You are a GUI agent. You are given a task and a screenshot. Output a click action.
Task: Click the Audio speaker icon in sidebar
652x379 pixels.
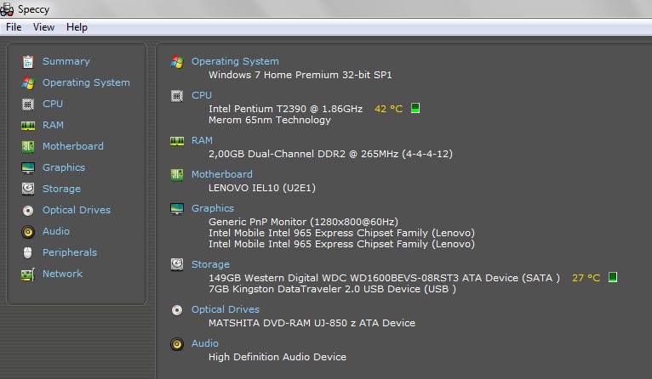click(28, 231)
